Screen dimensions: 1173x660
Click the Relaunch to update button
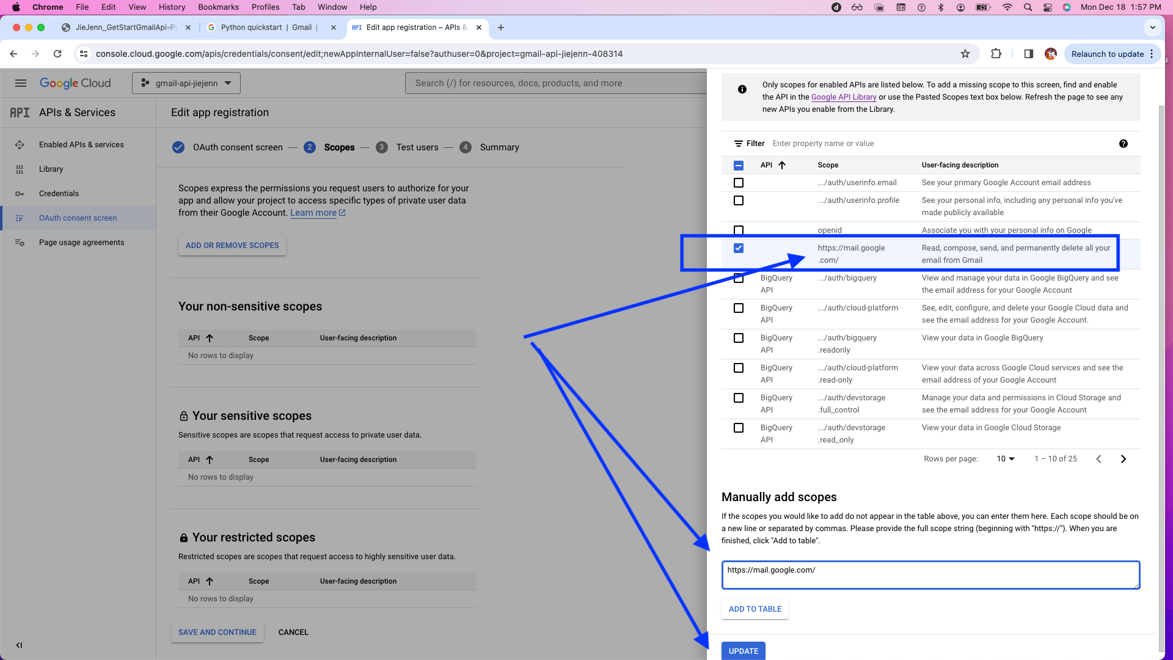pos(1107,54)
